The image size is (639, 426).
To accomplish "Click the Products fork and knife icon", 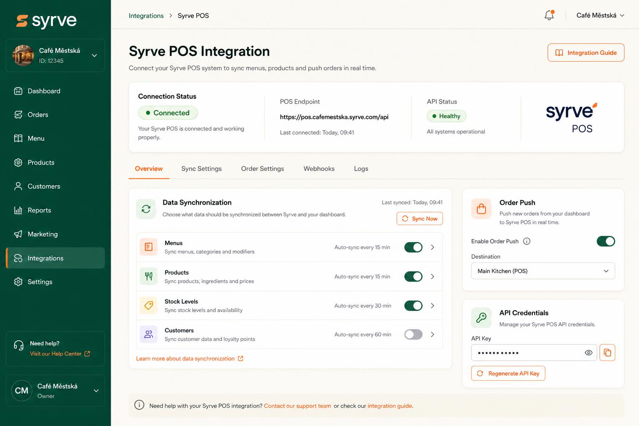I will coord(149,276).
